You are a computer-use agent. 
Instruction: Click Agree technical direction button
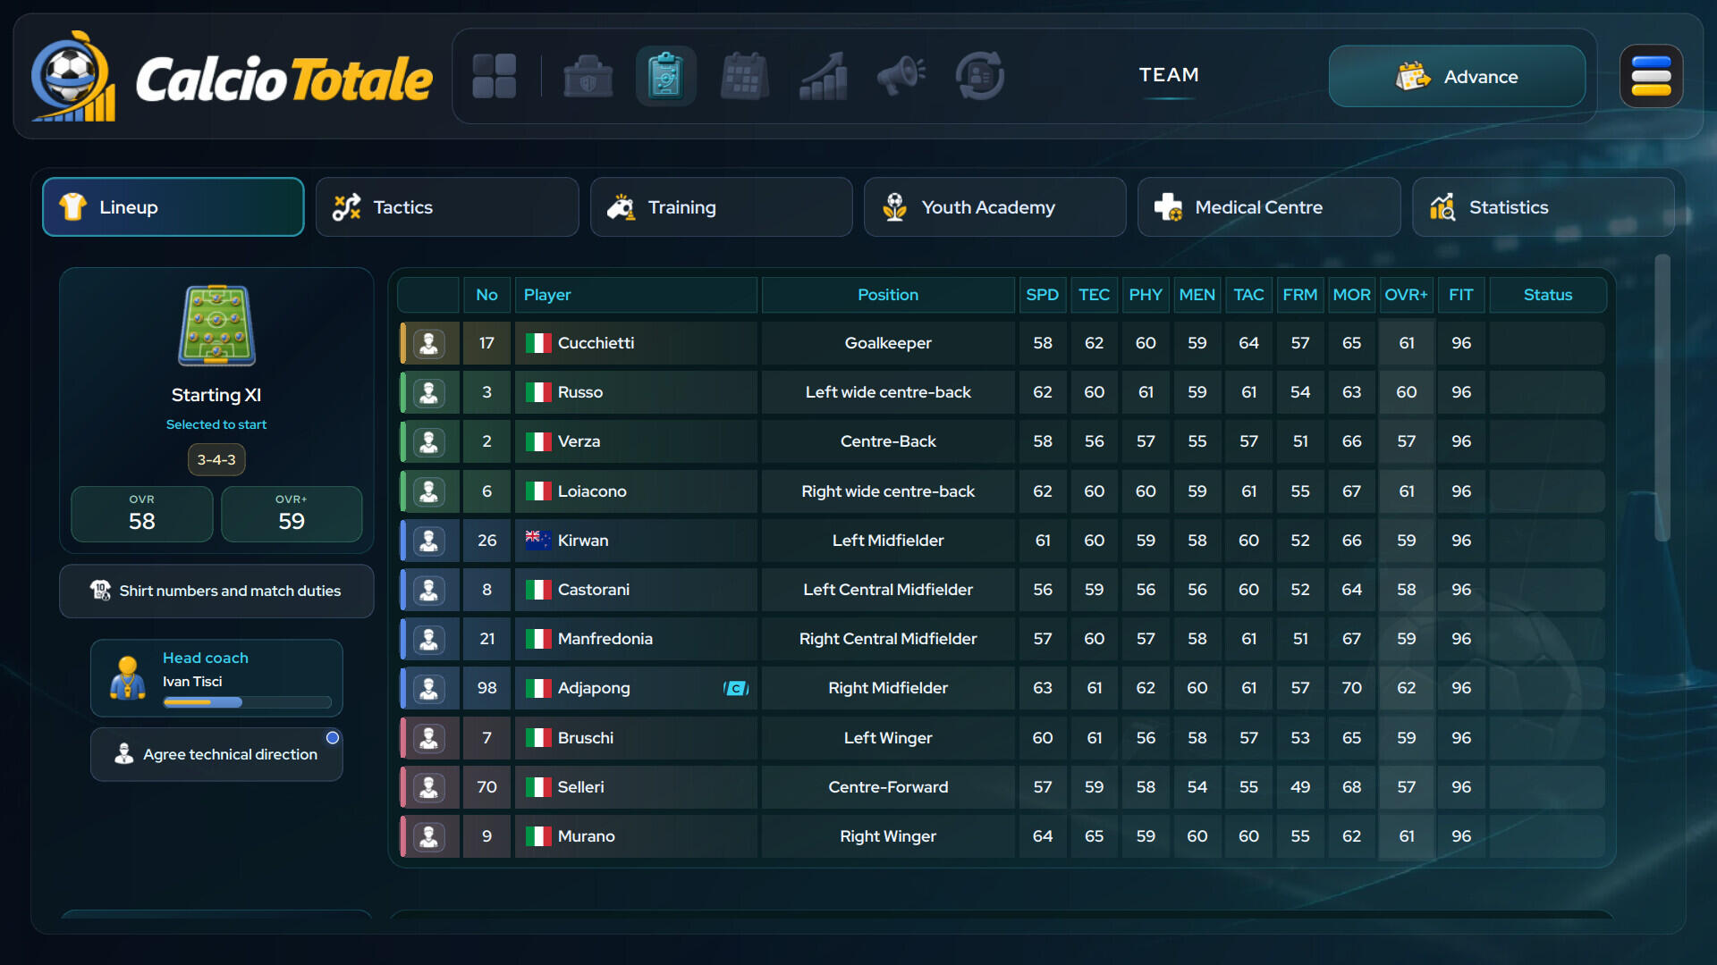pos(216,755)
